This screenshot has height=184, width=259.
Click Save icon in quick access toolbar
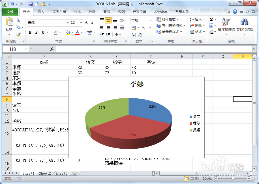pos(30,4)
